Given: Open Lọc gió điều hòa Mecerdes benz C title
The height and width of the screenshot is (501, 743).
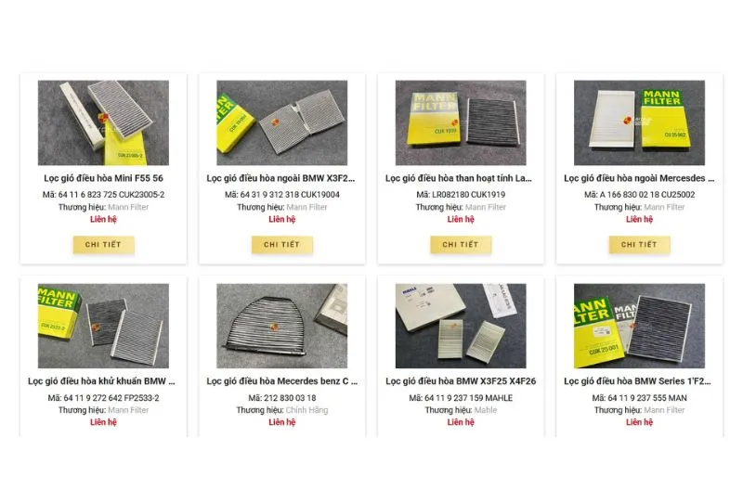Looking at the screenshot, I should click(282, 381).
